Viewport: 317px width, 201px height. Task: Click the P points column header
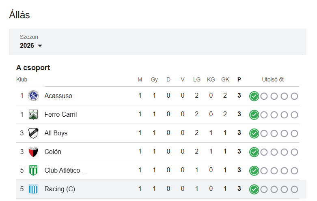239,79
